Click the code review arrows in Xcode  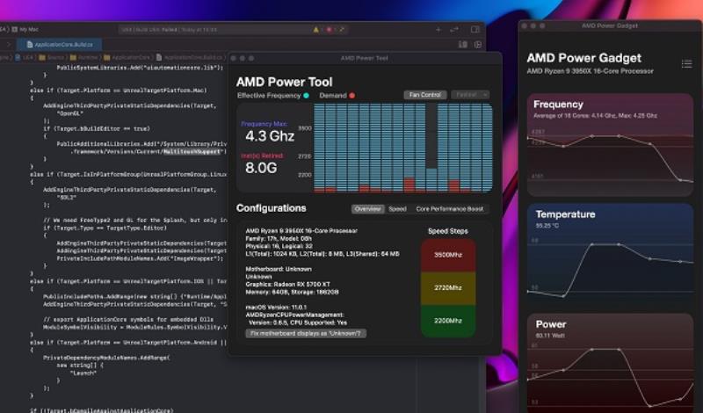point(454,30)
